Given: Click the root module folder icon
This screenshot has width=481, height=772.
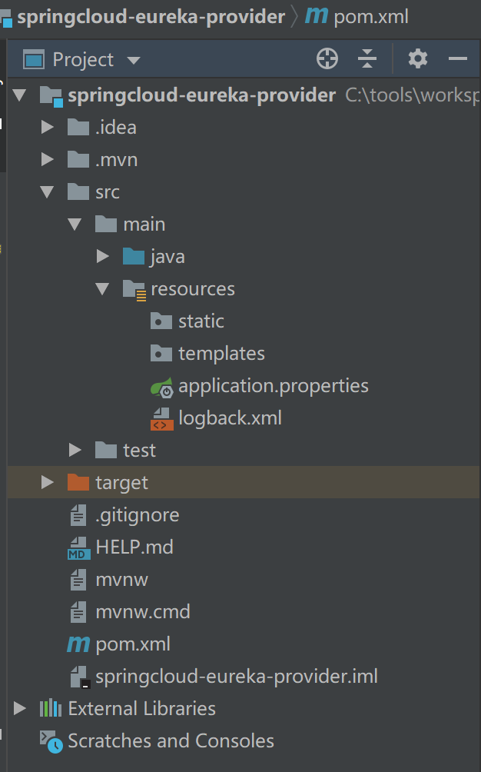Looking at the screenshot, I should (51, 96).
